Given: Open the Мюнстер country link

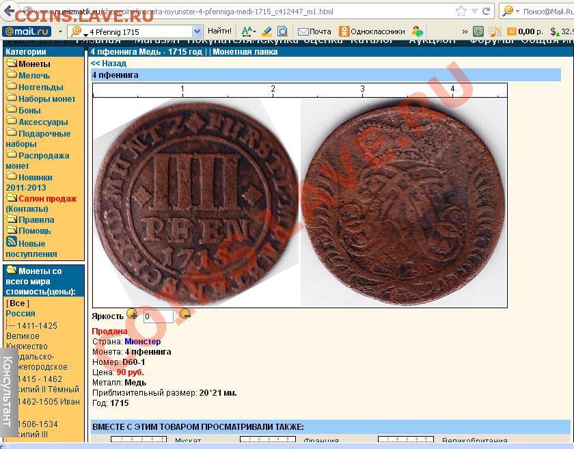Looking at the screenshot, I should [x=142, y=342].
